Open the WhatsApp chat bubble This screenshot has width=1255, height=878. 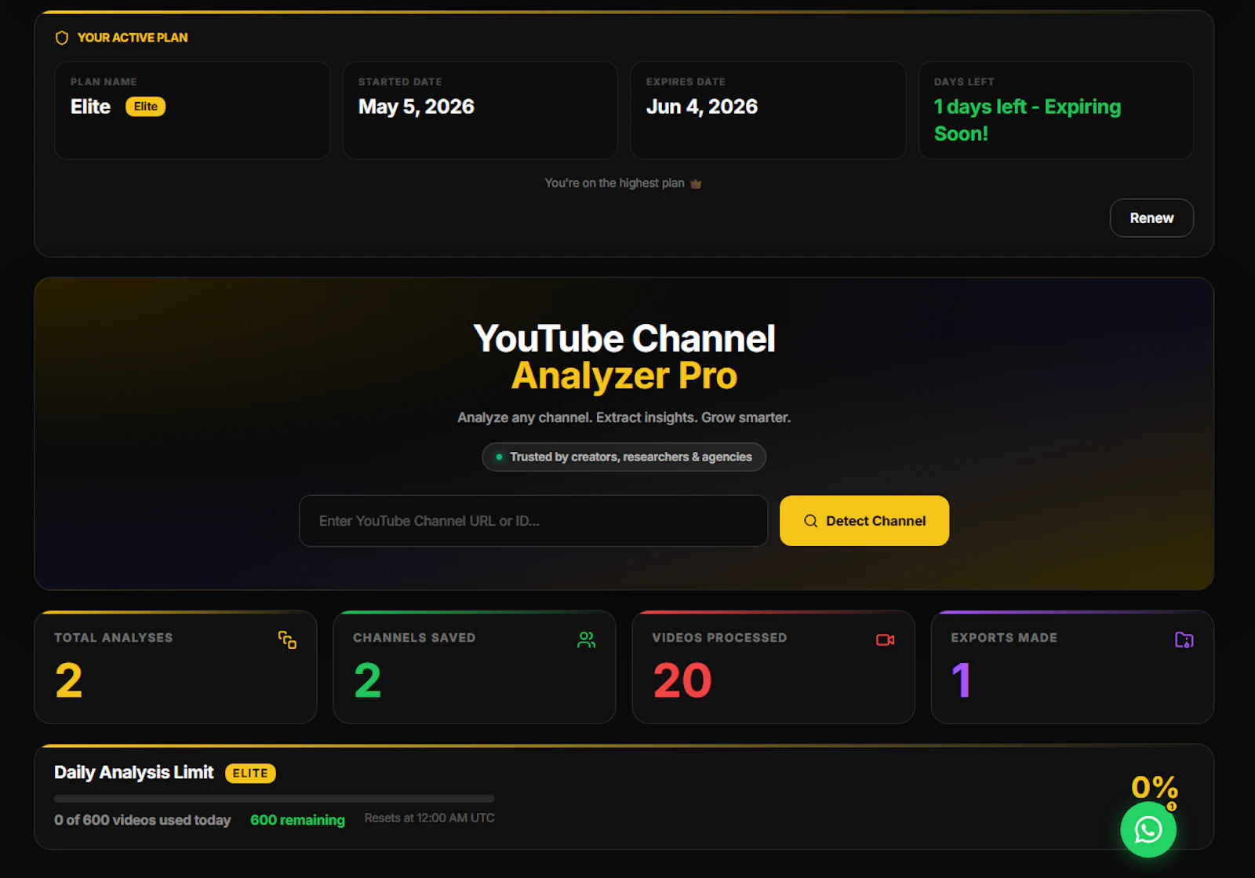coord(1148,829)
